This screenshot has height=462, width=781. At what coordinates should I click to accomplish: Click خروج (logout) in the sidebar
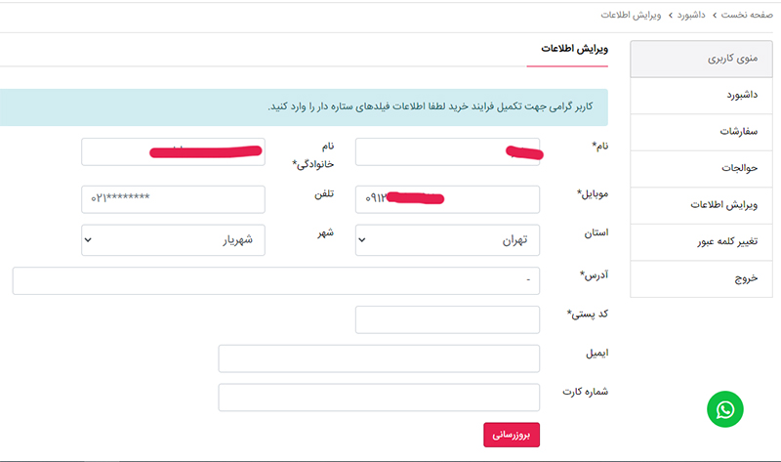coord(701,278)
